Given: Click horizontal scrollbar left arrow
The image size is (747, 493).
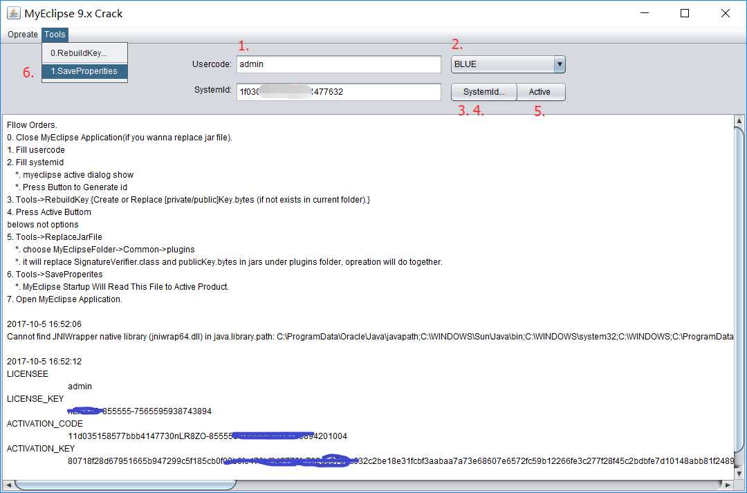Looking at the screenshot, I should point(8,485).
